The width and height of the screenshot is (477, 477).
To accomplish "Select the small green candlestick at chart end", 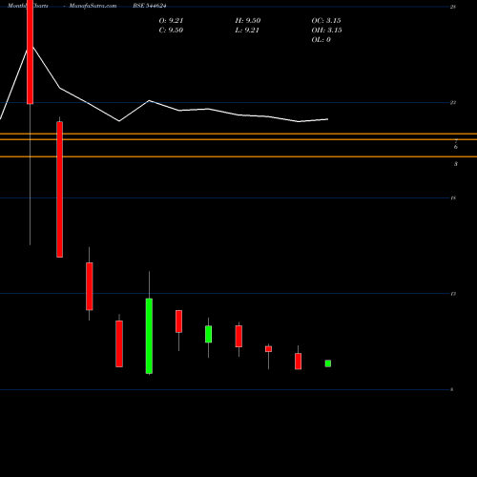I will coord(328,363).
